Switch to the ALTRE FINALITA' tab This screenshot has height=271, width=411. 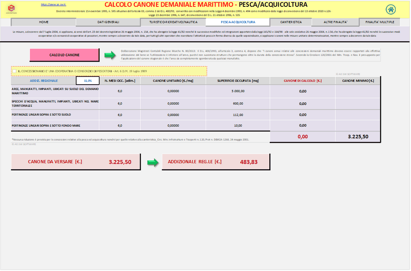tap(335, 22)
